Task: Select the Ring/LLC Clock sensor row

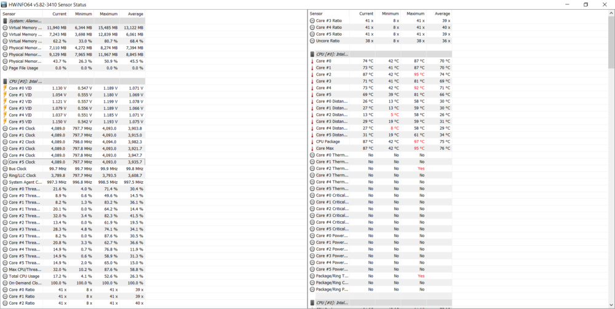Action: coord(26,175)
